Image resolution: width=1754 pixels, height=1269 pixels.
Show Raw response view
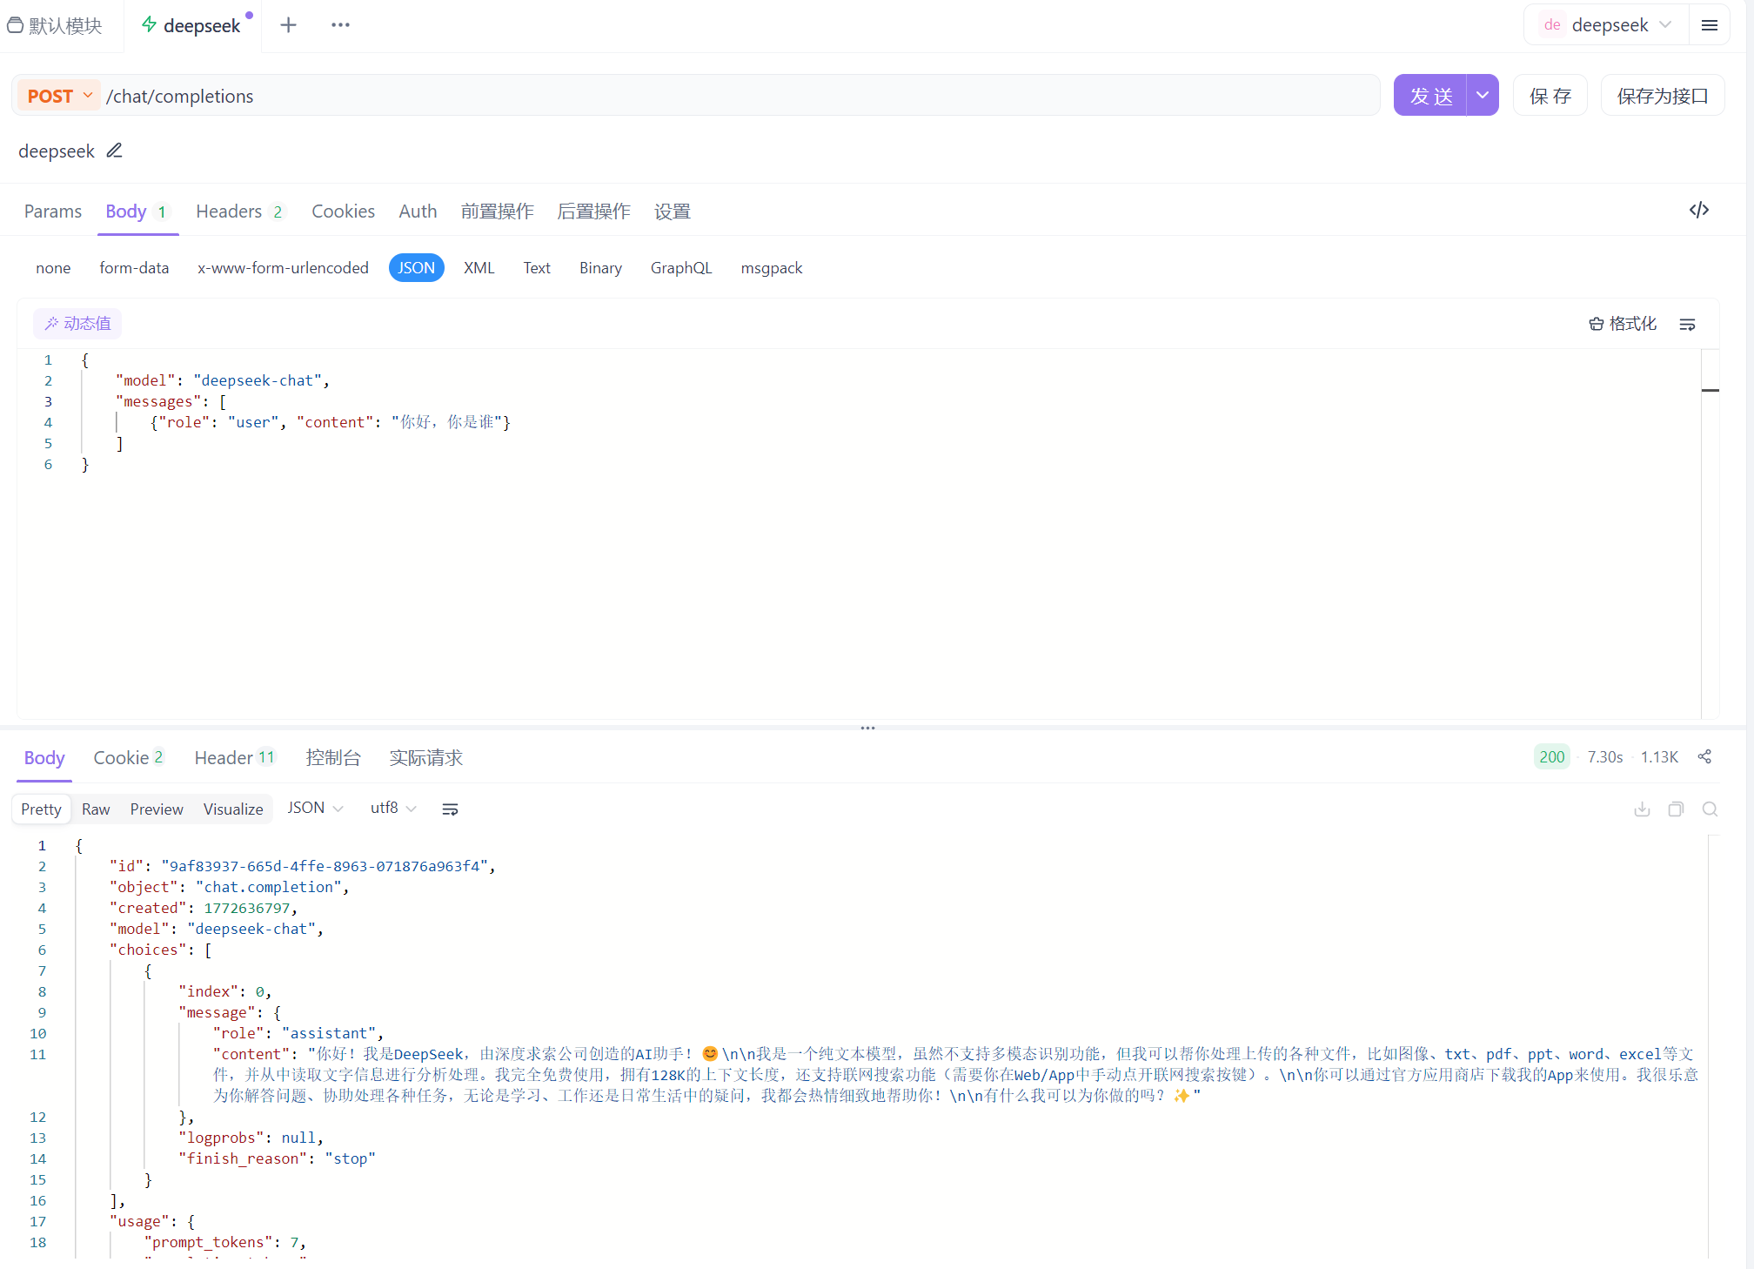pyautogui.click(x=96, y=809)
